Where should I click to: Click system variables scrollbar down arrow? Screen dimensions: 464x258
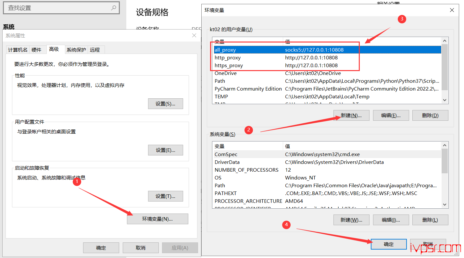445,205
